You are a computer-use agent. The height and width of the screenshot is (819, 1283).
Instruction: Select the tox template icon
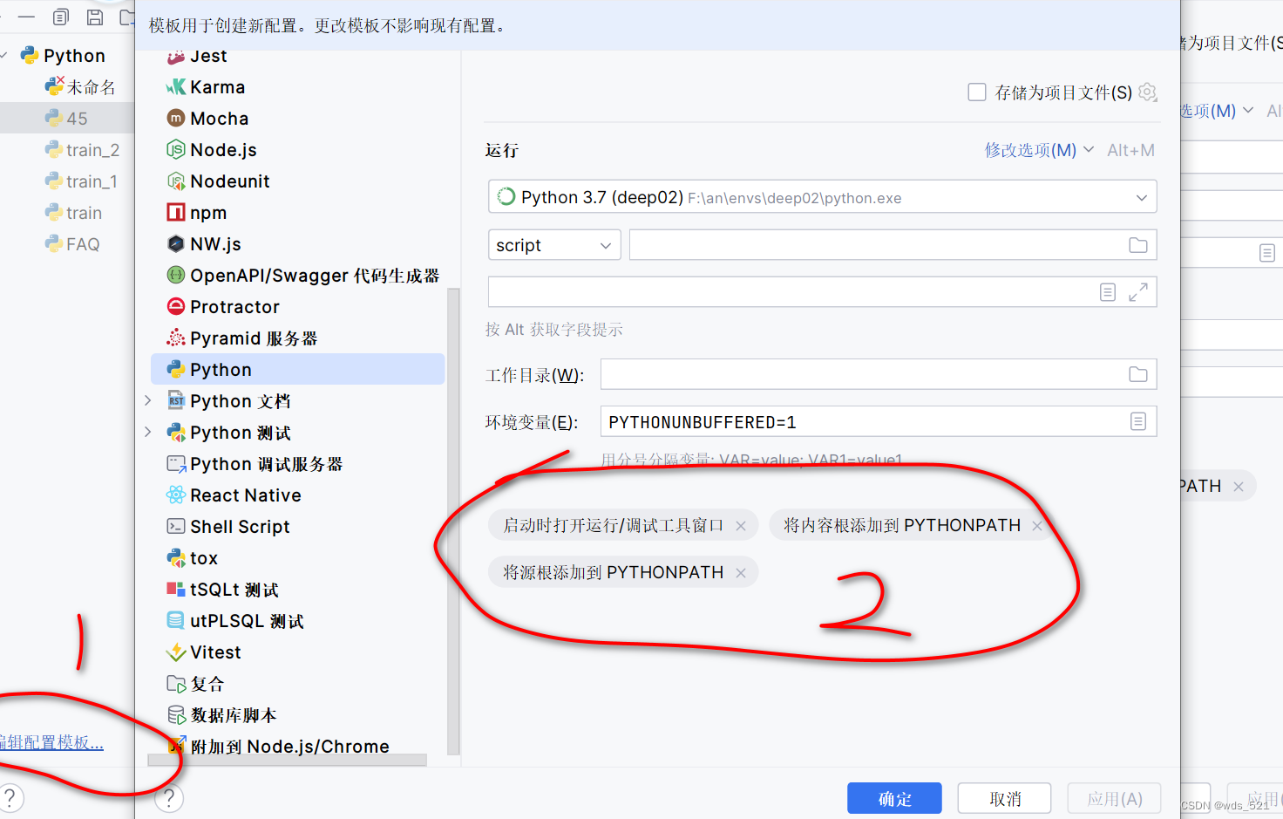[176, 558]
